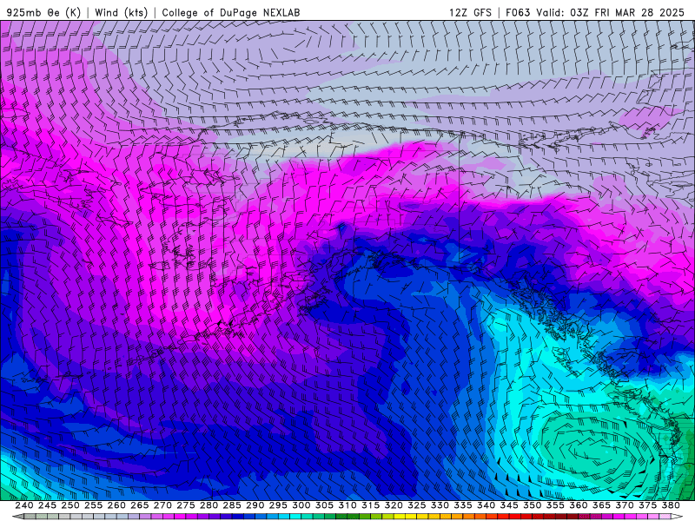
Task: Click the 290 colorbar label
Action: point(255,505)
